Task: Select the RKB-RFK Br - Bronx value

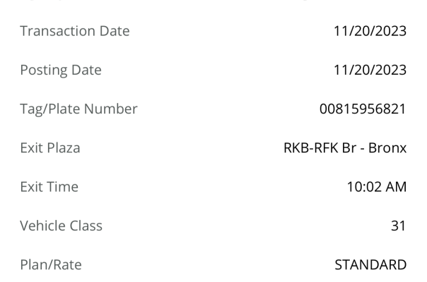Action: pyautogui.click(x=345, y=148)
